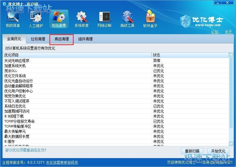Select the 优化光盘自动运行 row
This screenshot has height=167, width=236.
coord(116,81)
